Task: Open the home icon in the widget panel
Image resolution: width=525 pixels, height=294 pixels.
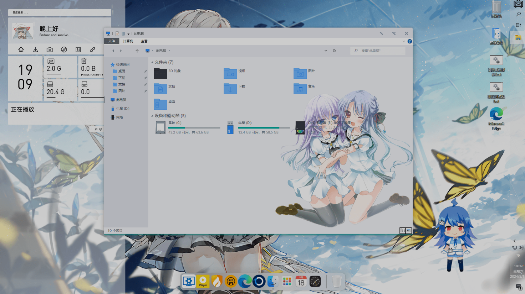Action: click(x=21, y=49)
